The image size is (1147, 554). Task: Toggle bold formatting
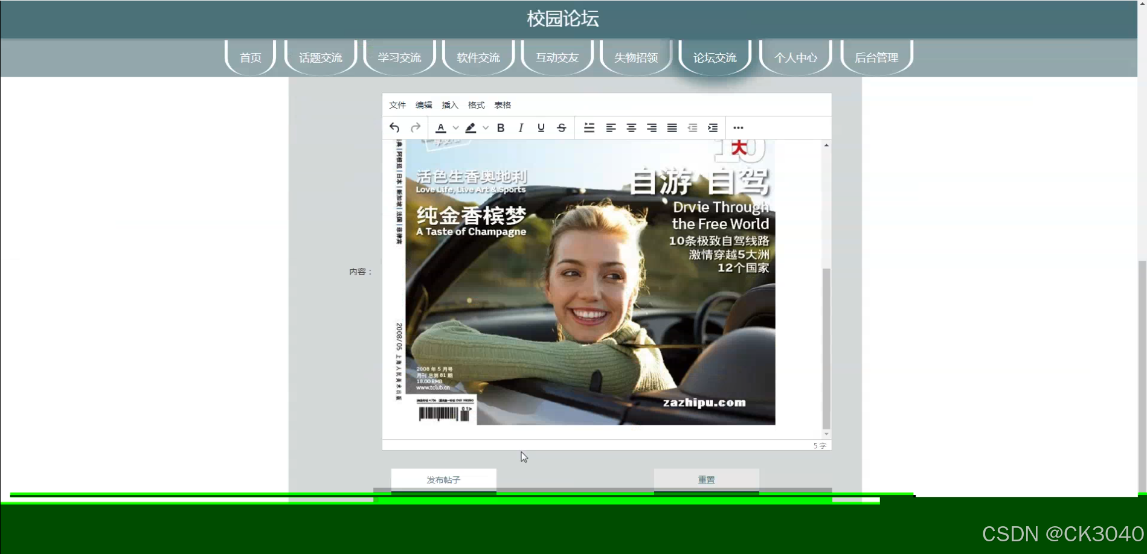[x=501, y=128]
